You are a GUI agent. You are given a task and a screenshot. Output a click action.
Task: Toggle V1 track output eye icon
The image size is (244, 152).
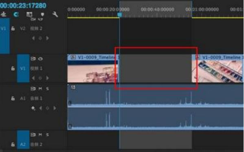tap(40, 59)
